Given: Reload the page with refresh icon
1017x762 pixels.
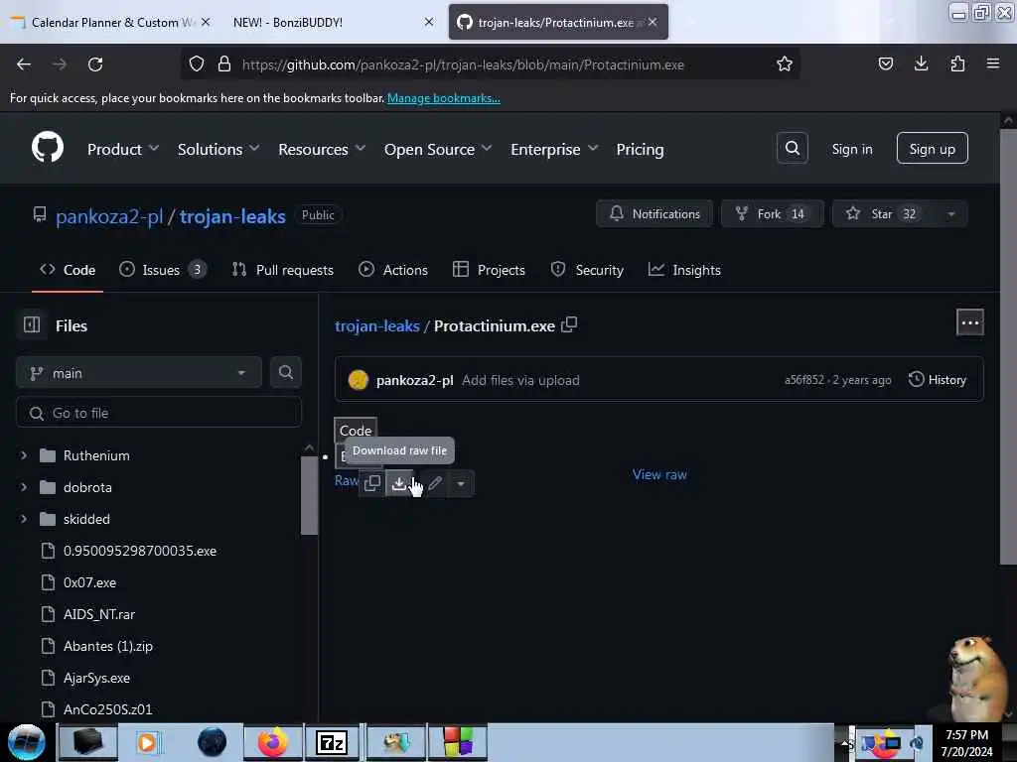Looking at the screenshot, I should pyautogui.click(x=95, y=64).
